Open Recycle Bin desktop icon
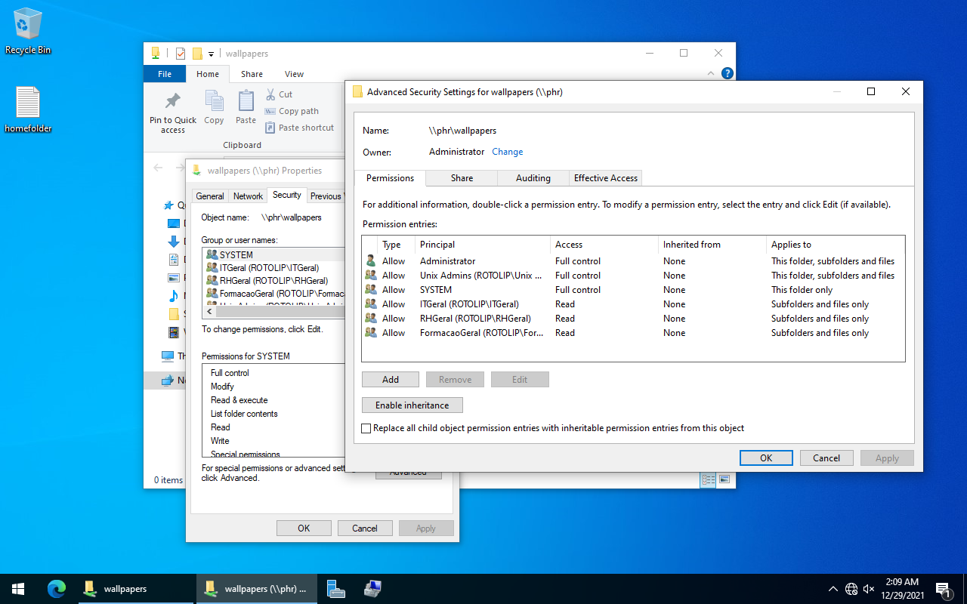The image size is (967, 604). pos(28,24)
